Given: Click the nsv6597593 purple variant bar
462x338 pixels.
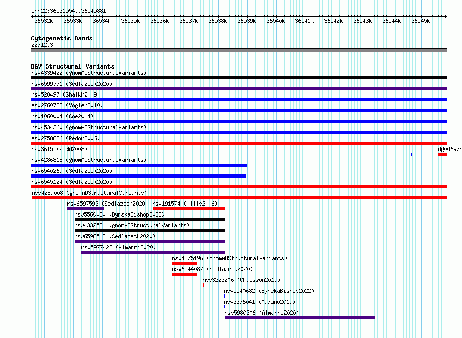Looking at the screenshot, I should tap(86, 209).
